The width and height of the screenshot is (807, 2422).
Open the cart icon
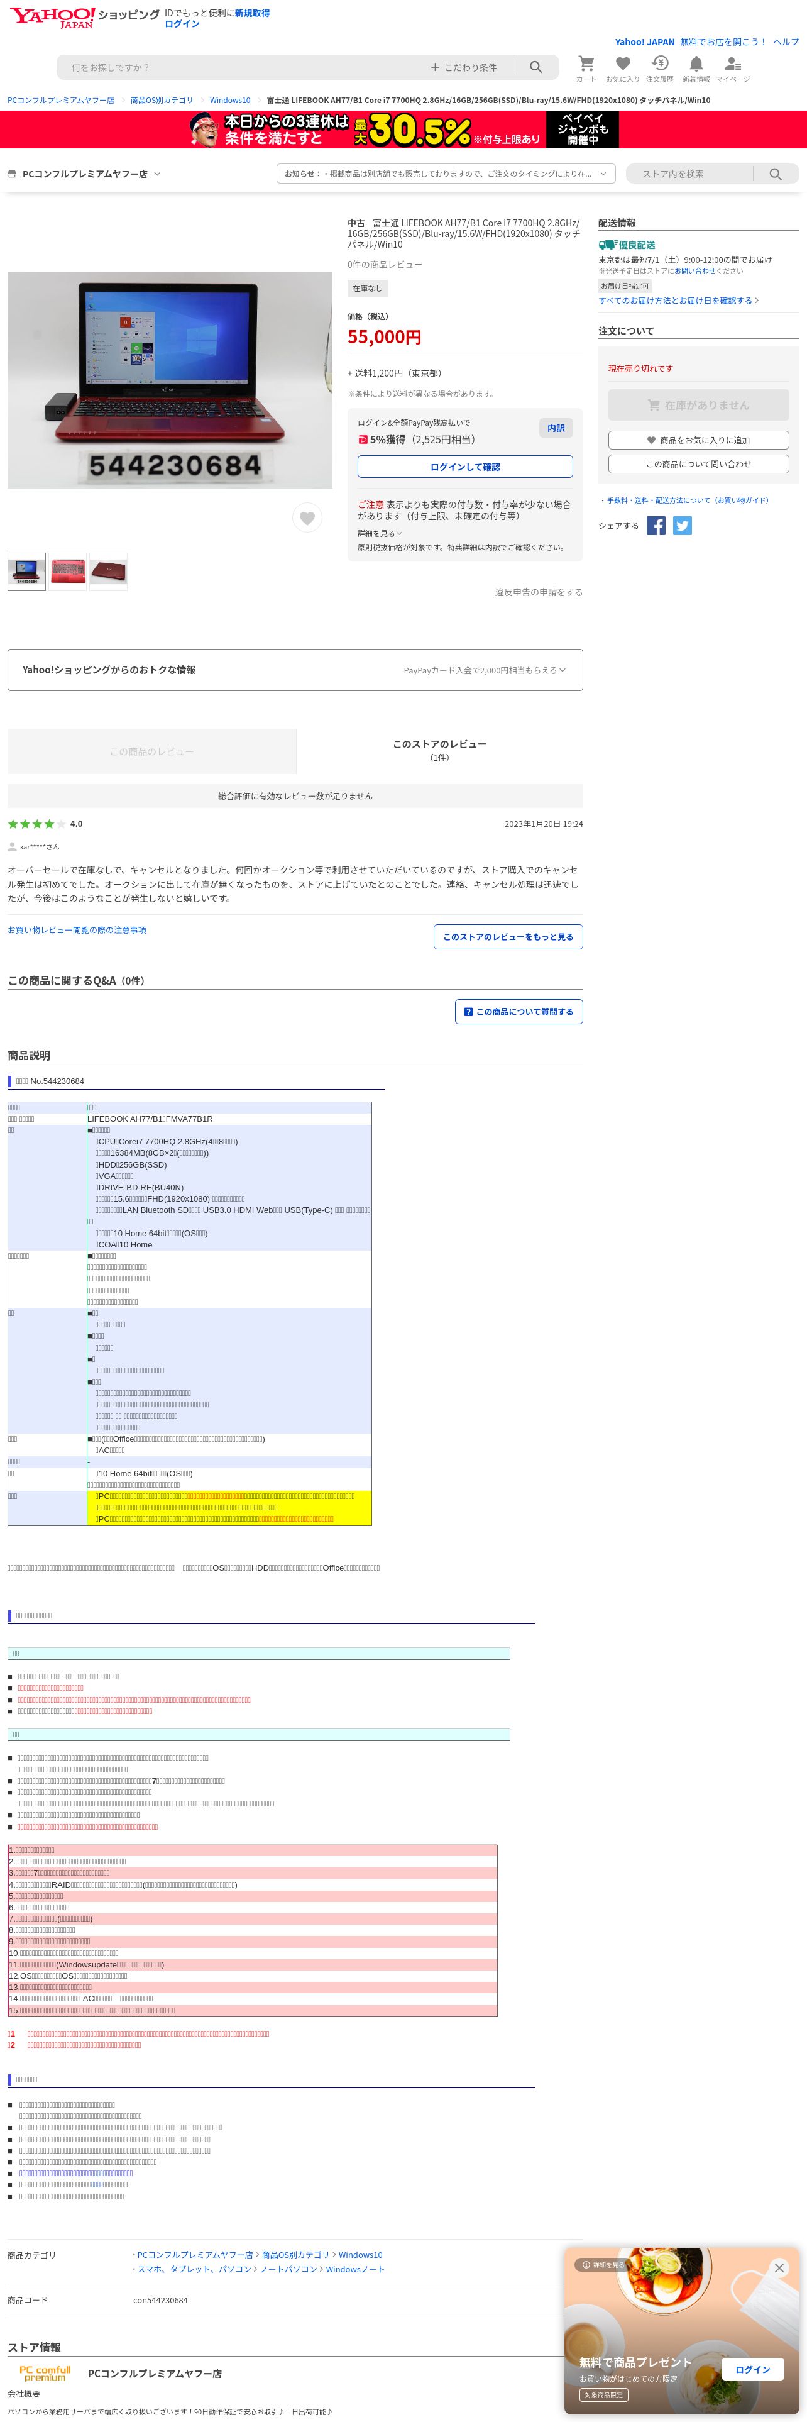(x=586, y=69)
